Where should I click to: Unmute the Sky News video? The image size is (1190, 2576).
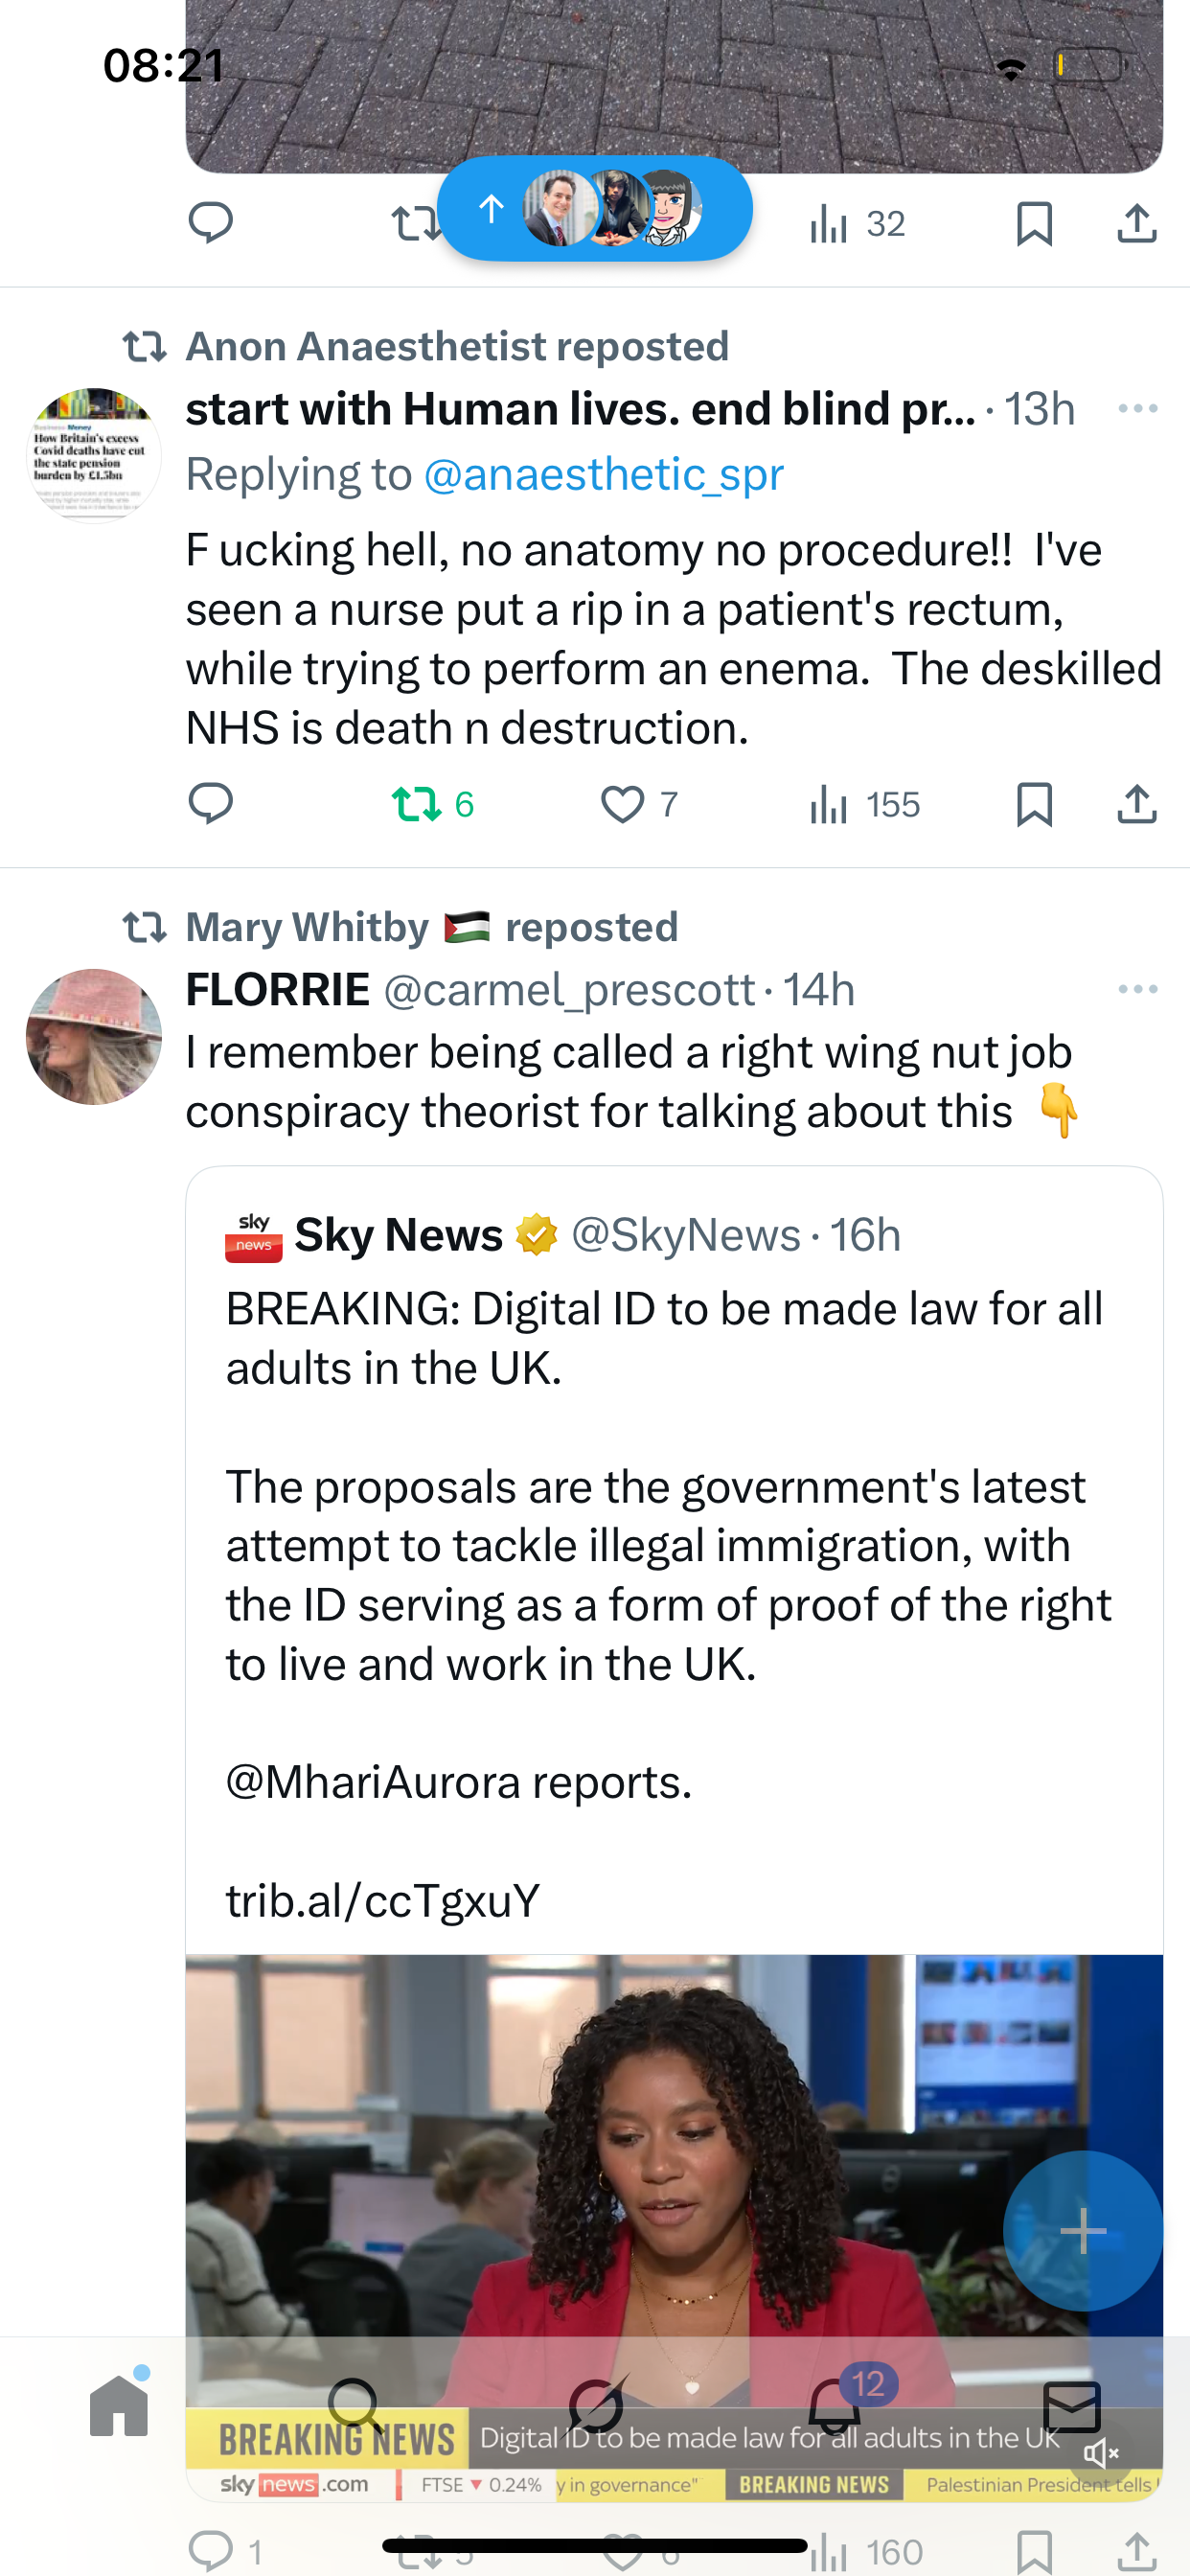click(x=1101, y=2452)
